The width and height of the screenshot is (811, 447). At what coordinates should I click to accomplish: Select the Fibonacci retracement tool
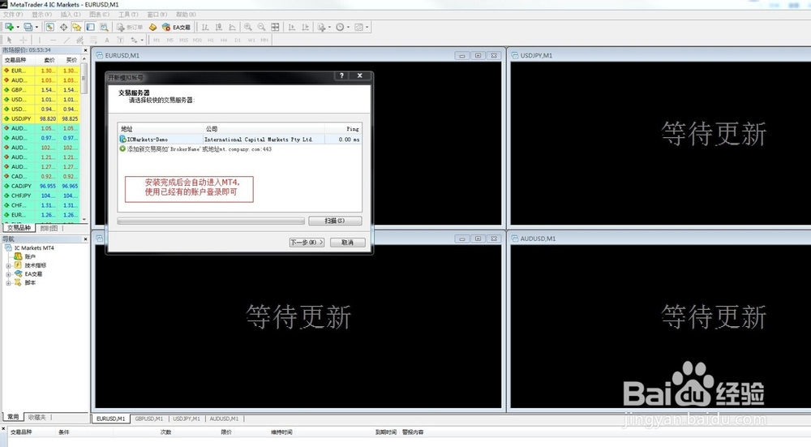pyautogui.click(x=93, y=40)
